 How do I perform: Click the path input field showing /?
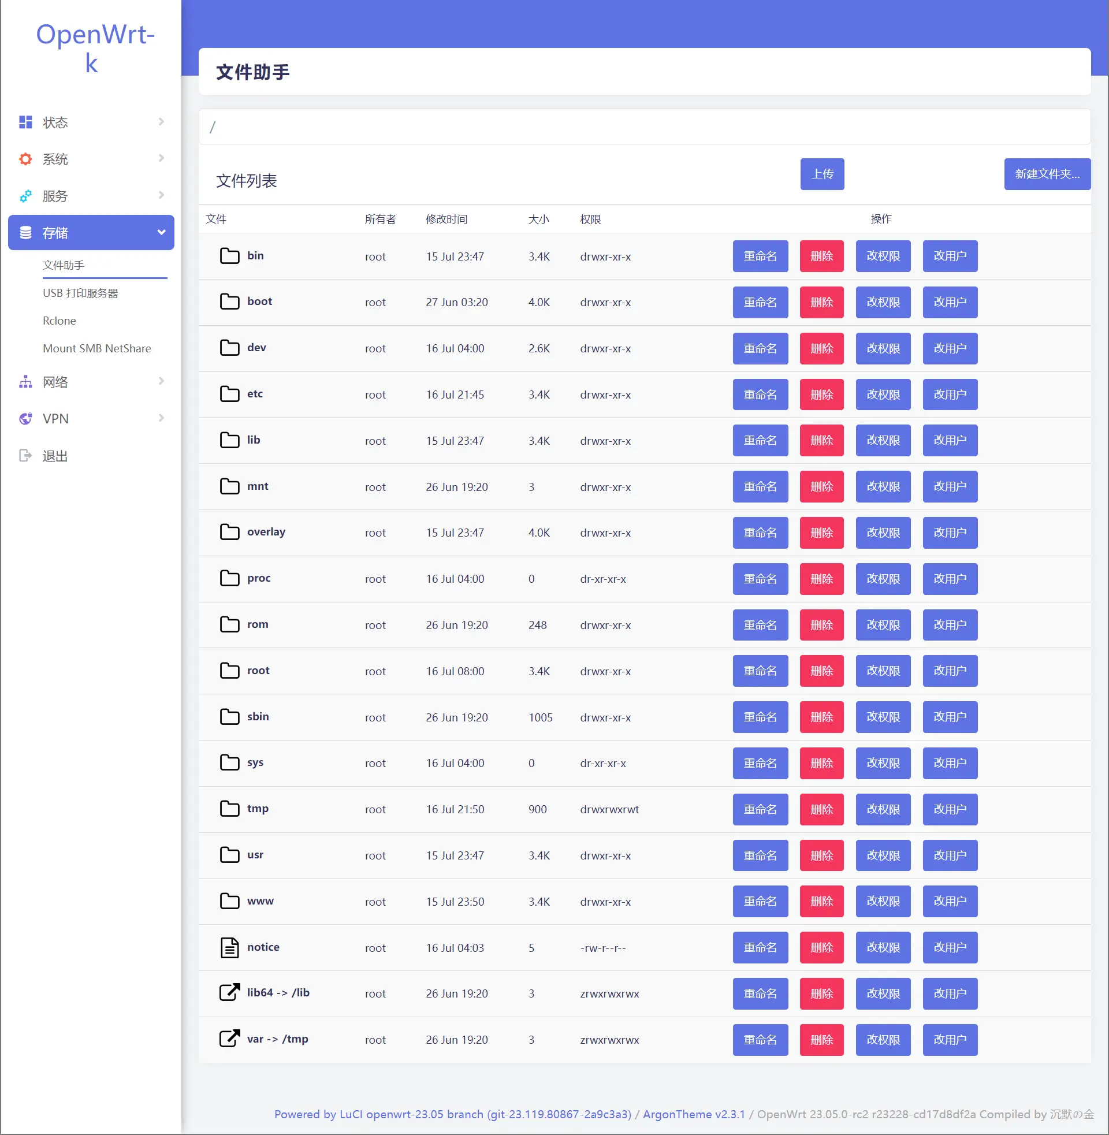click(644, 127)
